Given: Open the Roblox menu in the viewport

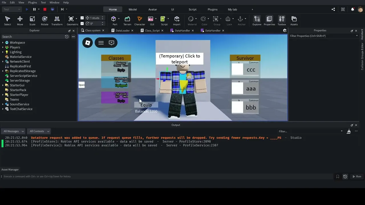Looking at the screenshot, I should 88,43.
